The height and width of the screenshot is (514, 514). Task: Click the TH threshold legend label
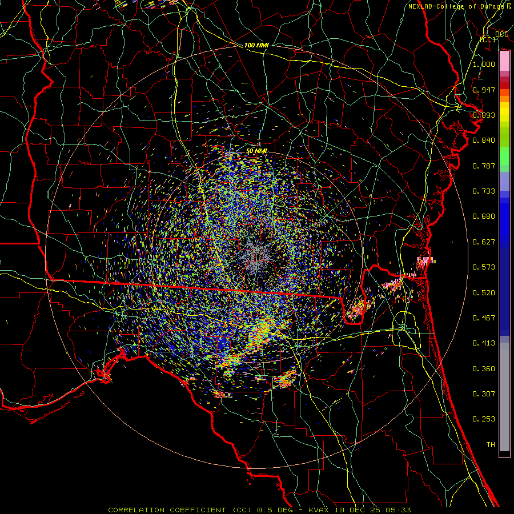point(491,445)
